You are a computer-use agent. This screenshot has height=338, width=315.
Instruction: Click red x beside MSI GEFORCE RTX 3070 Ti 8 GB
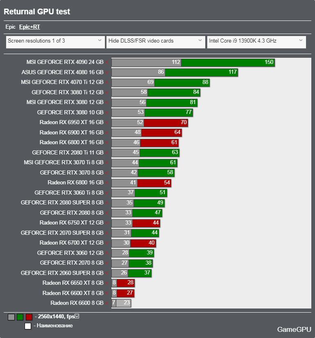tap(107, 163)
